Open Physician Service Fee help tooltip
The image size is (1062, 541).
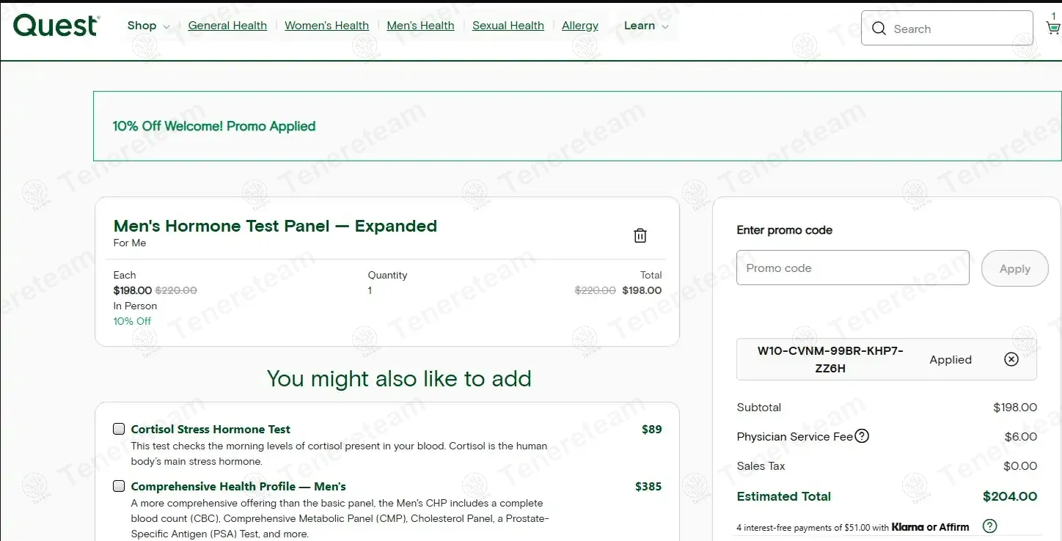(x=863, y=436)
